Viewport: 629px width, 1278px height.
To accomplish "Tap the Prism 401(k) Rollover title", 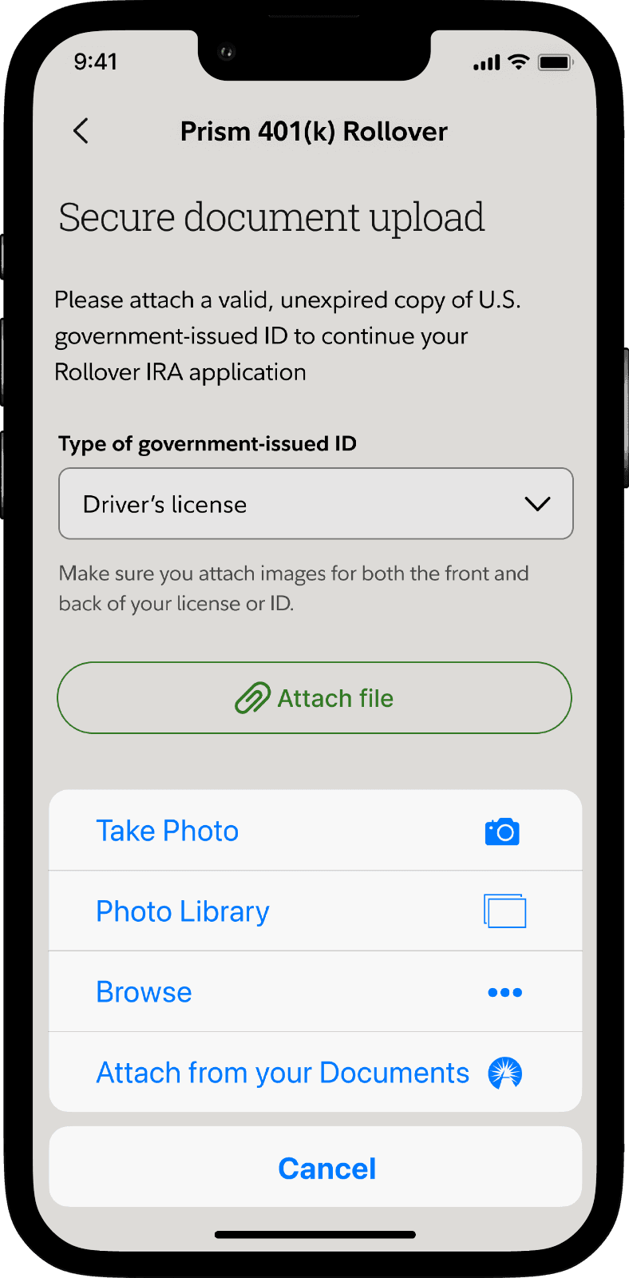I will (314, 132).
